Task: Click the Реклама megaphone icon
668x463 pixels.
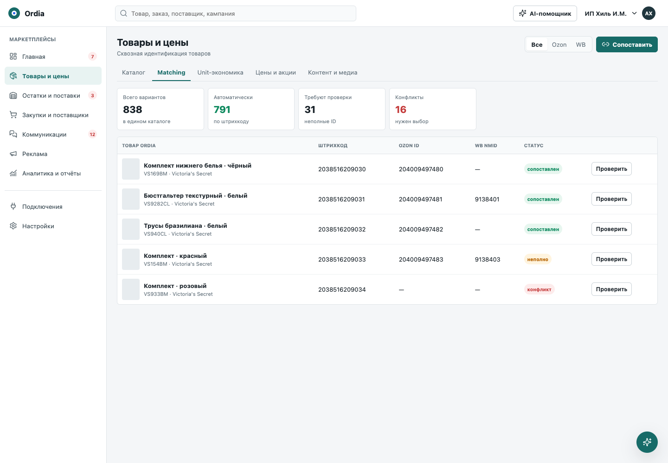Action: click(13, 154)
